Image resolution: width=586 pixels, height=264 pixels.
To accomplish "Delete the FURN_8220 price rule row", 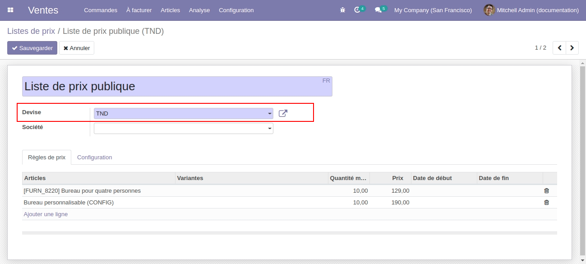I will [546, 191].
